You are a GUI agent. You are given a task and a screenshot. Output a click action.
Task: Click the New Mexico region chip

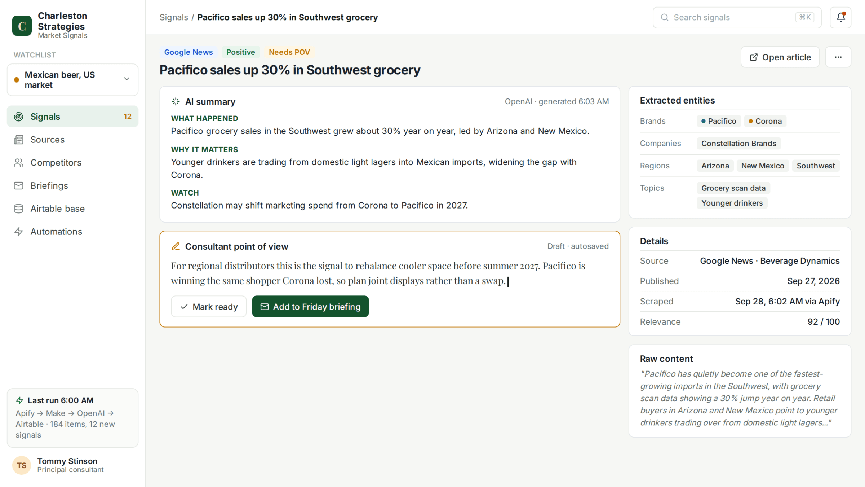tap(763, 166)
